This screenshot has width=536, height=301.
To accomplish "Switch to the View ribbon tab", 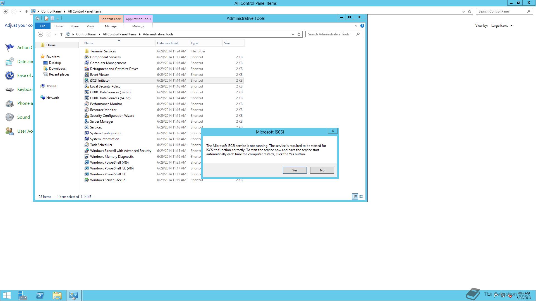I will click(x=90, y=26).
